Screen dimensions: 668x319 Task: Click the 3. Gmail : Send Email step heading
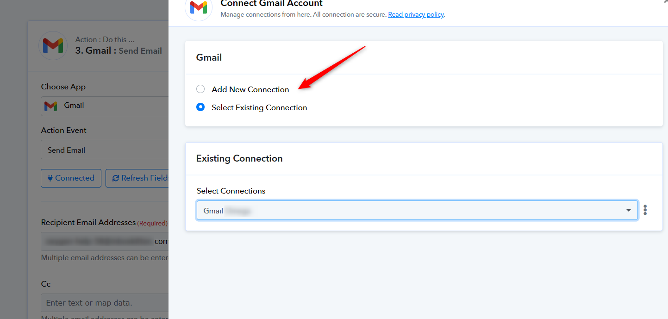click(119, 51)
